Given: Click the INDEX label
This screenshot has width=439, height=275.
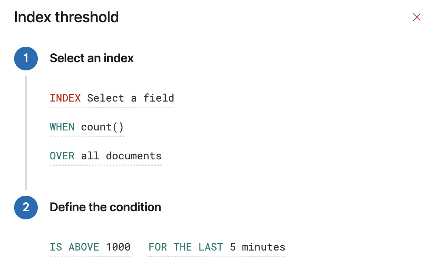Looking at the screenshot, I should [x=65, y=98].
